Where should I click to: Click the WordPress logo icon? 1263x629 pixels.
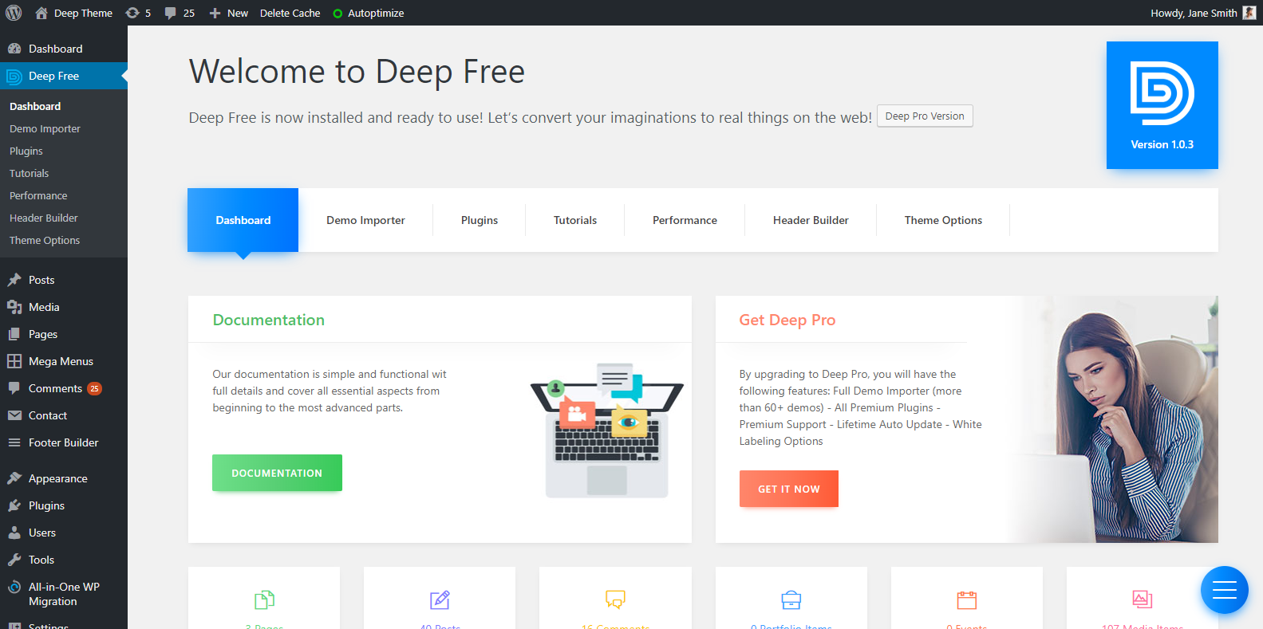coord(14,13)
